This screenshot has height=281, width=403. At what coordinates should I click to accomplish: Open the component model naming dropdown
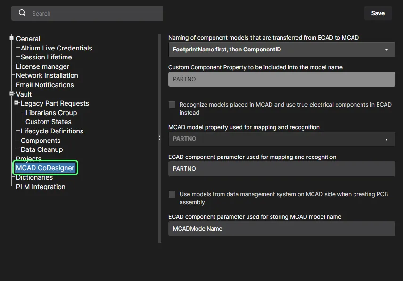(x=281, y=50)
